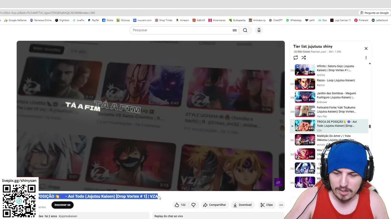The height and width of the screenshot is (219, 391).
Task: Click the VZA channel name in playlist
Action: pyautogui.click(x=319, y=130)
